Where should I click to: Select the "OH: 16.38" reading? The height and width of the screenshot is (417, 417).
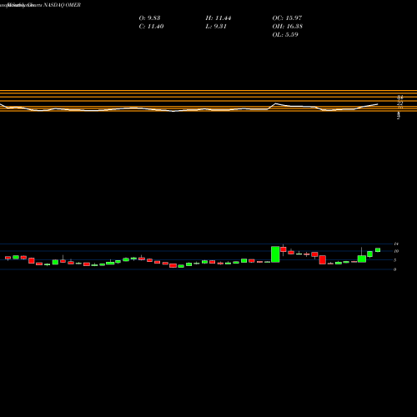click(x=288, y=27)
